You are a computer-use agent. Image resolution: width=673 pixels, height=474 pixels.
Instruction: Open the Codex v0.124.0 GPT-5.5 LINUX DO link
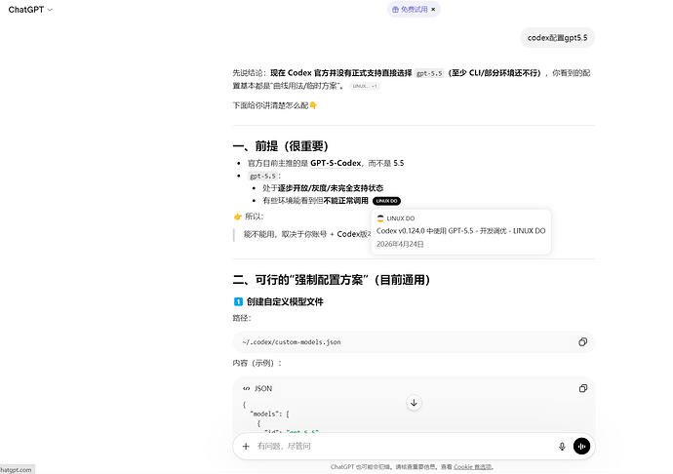(460, 231)
